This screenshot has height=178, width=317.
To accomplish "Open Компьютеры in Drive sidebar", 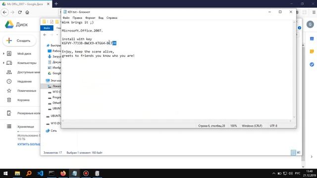I will [27, 63].
